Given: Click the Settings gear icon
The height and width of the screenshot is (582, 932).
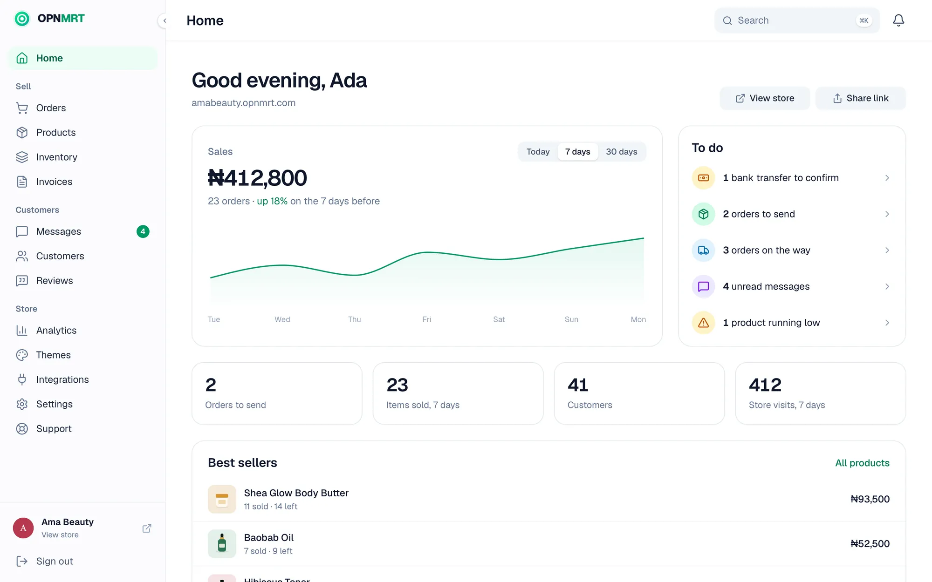Looking at the screenshot, I should coord(22,404).
